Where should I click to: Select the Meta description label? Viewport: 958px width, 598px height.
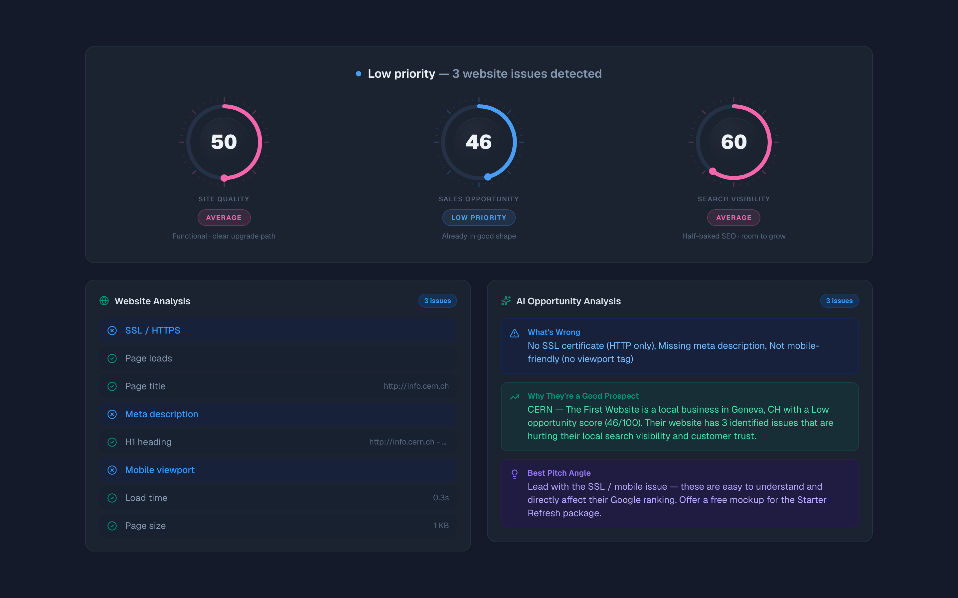[x=162, y=414]
